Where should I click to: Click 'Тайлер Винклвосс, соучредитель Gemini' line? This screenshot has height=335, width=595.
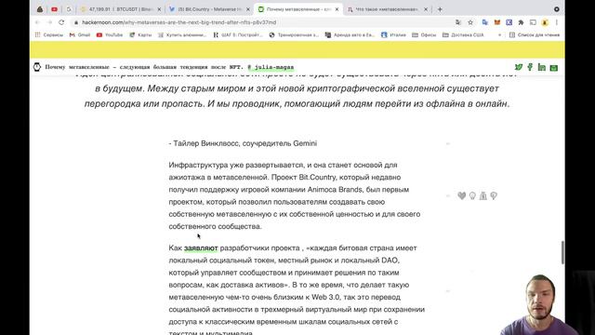coord(243,143)
